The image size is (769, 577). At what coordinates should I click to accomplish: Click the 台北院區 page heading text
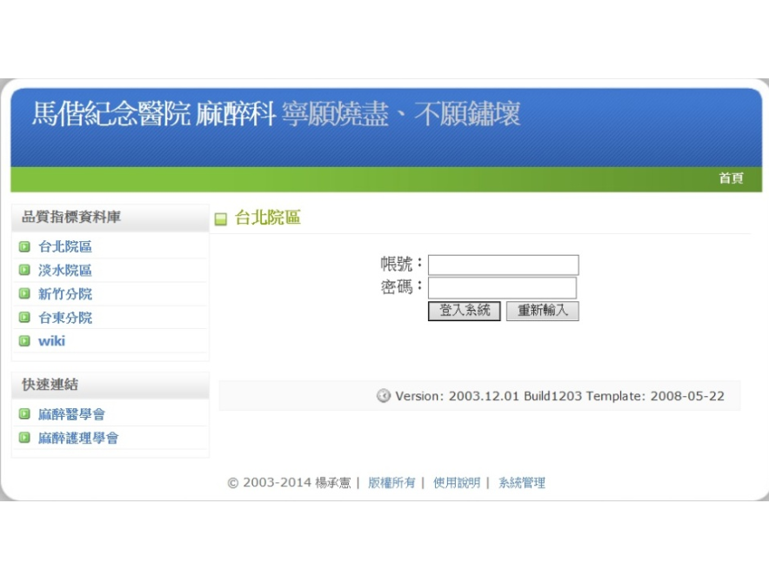(x=268, y=218)
